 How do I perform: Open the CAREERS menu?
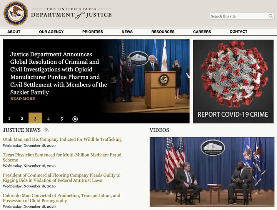click(x=202, y=32)
